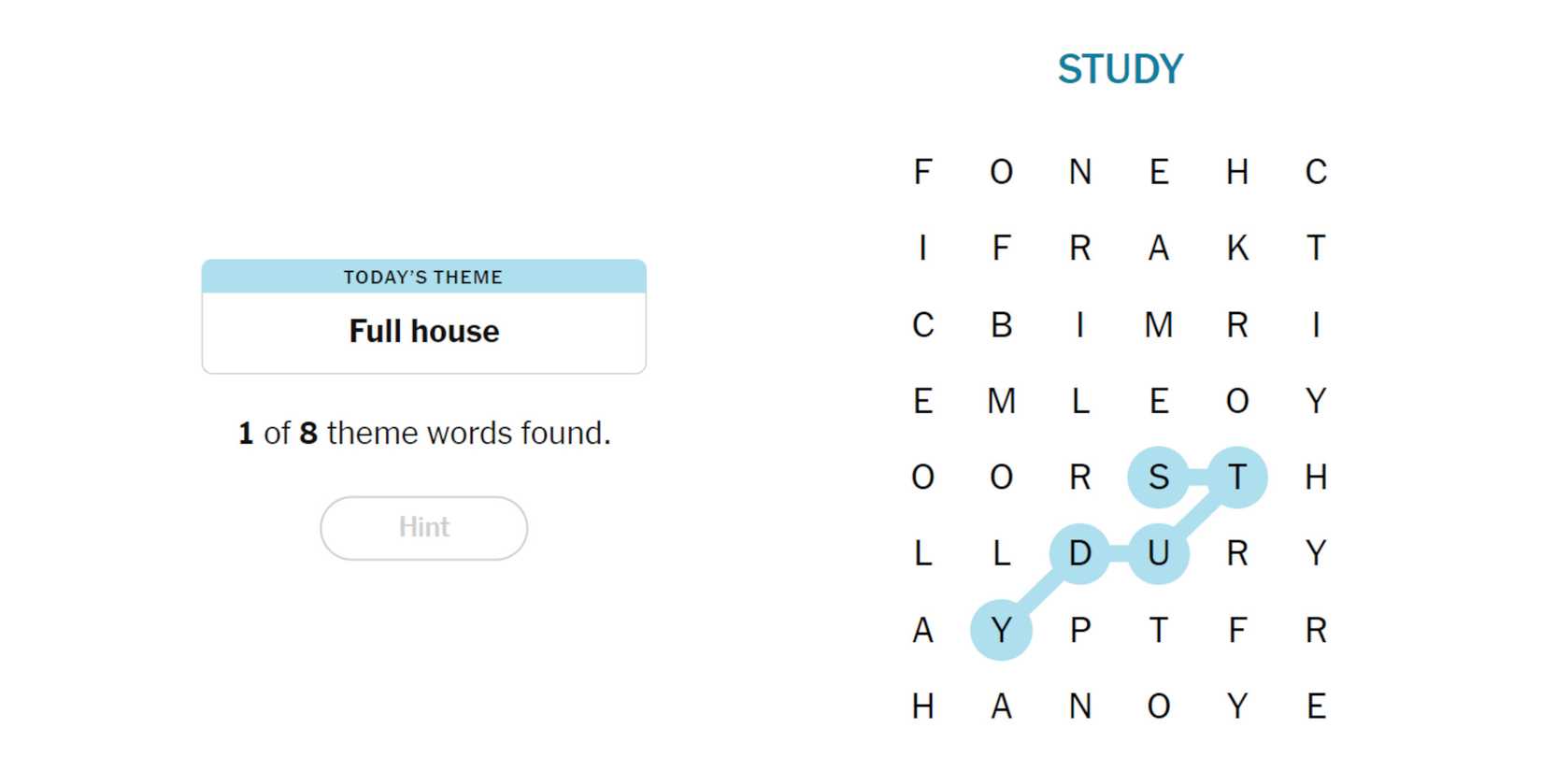The width and height of the screenshot is (1542, 771).
Task: Click the L between M and E
Action: [1079, 402]
